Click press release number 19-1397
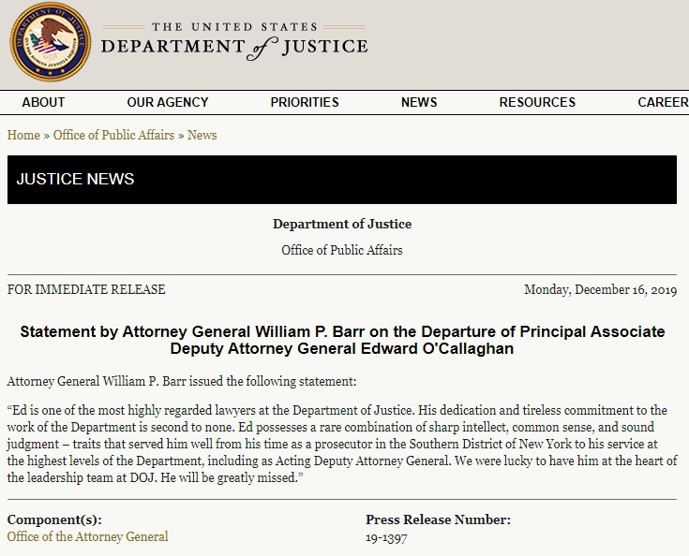This screenshot has height=556, width=689. tap(386, 537)
